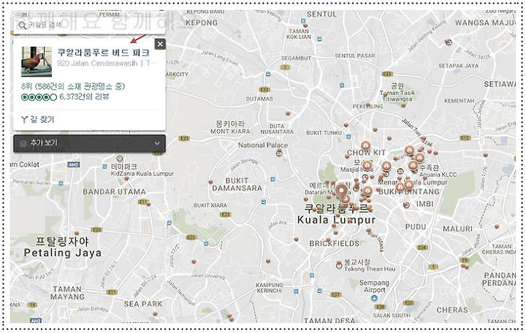Click attraction dot below SEA PARK label
Screen dimensions: 526x333
(155, 314)
